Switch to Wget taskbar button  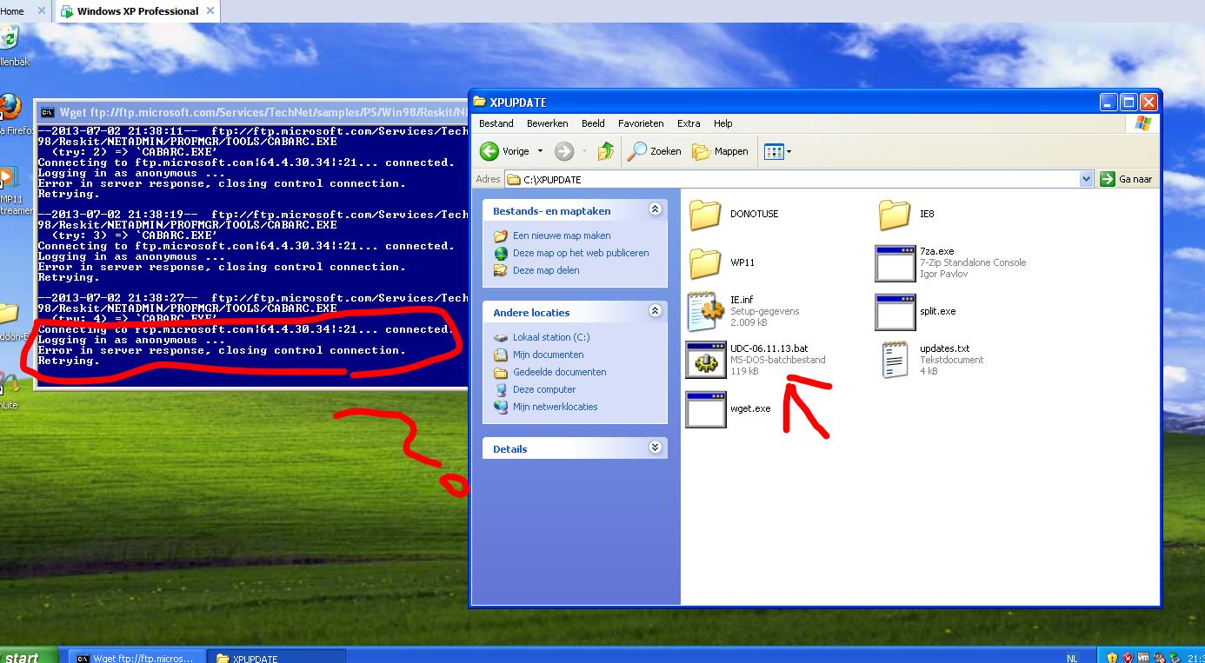(137, 658)
